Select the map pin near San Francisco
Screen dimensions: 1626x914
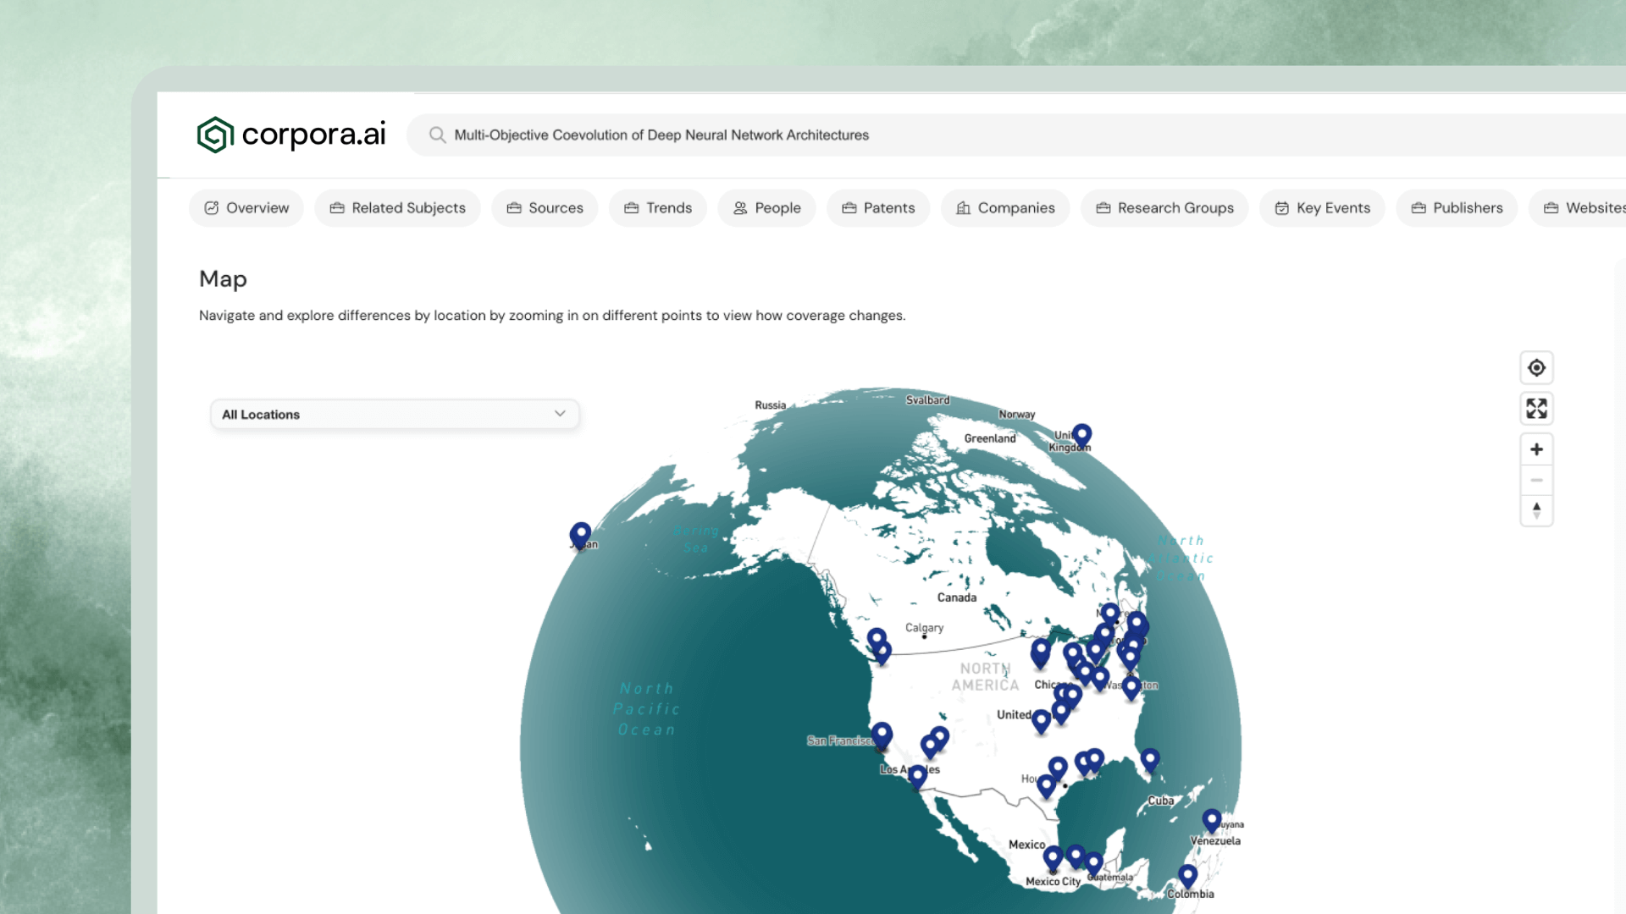tap(881, 734)
